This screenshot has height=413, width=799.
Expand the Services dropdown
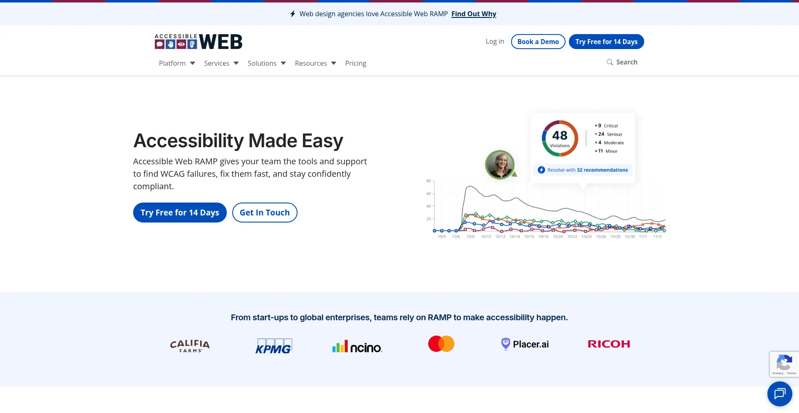(221, 63)
